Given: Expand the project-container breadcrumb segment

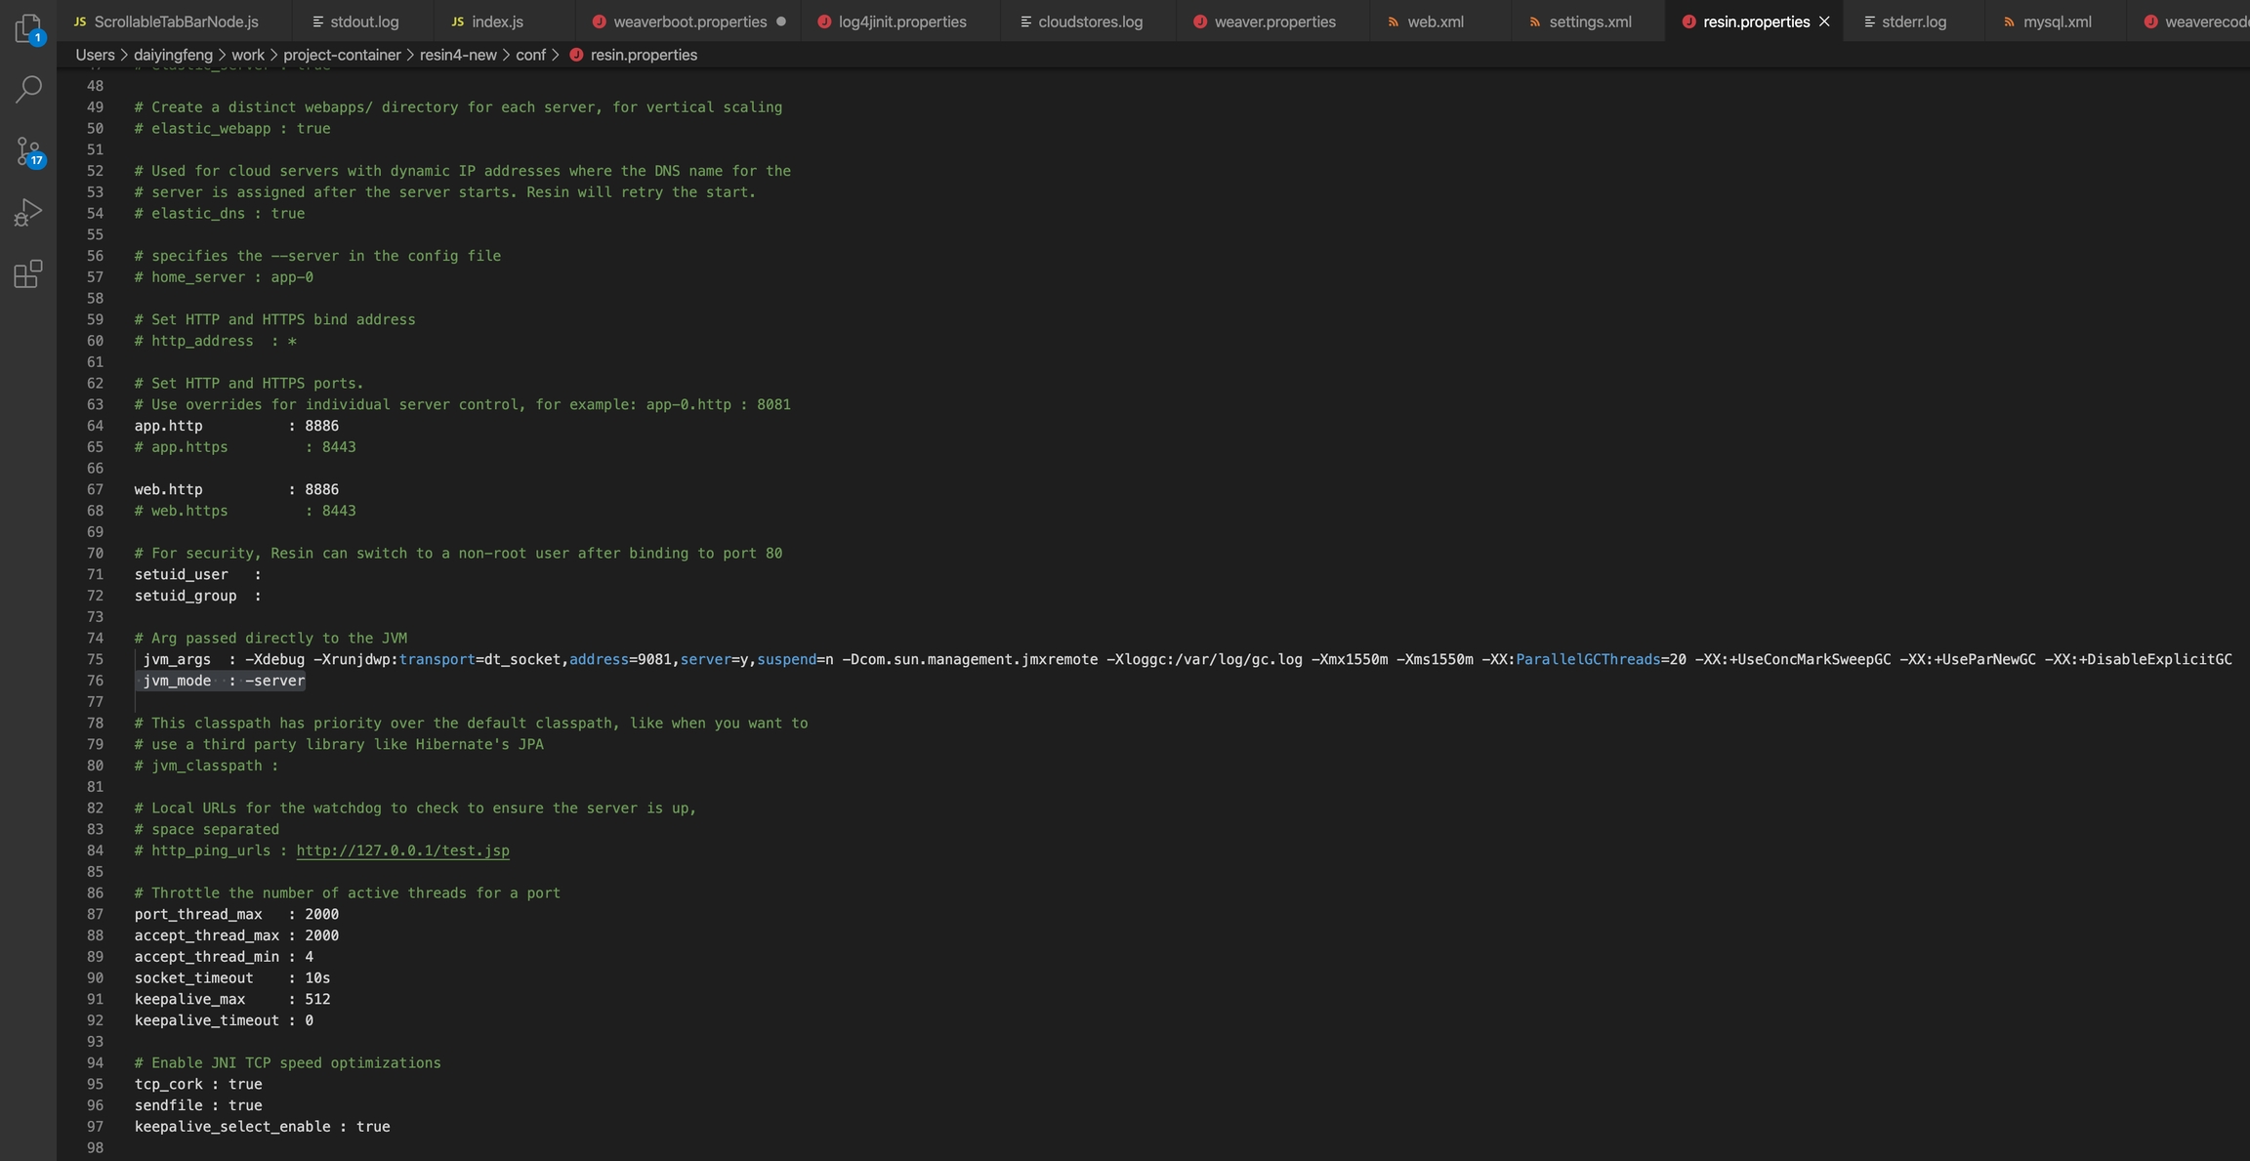Looking at the screenshot, I should [x=342, y=55].
